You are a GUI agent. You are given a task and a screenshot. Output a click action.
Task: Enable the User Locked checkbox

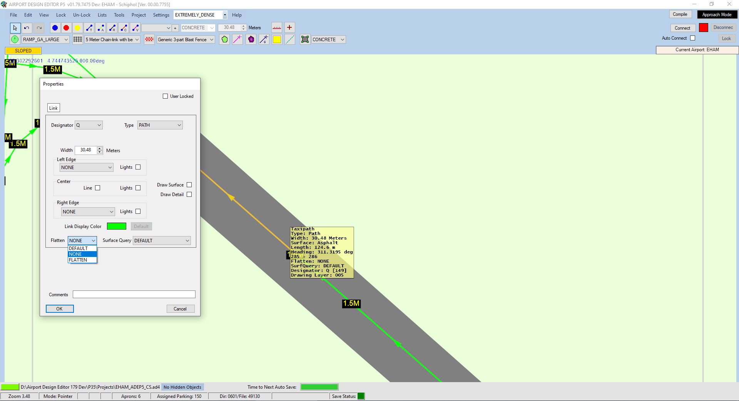(166, 96)
